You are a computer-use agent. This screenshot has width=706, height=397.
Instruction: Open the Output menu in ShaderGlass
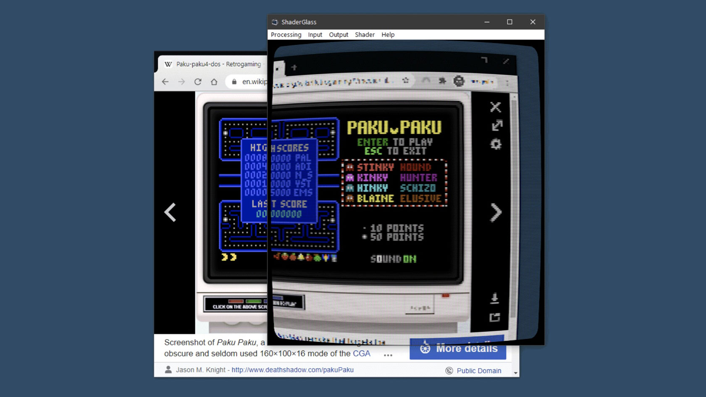339,35
